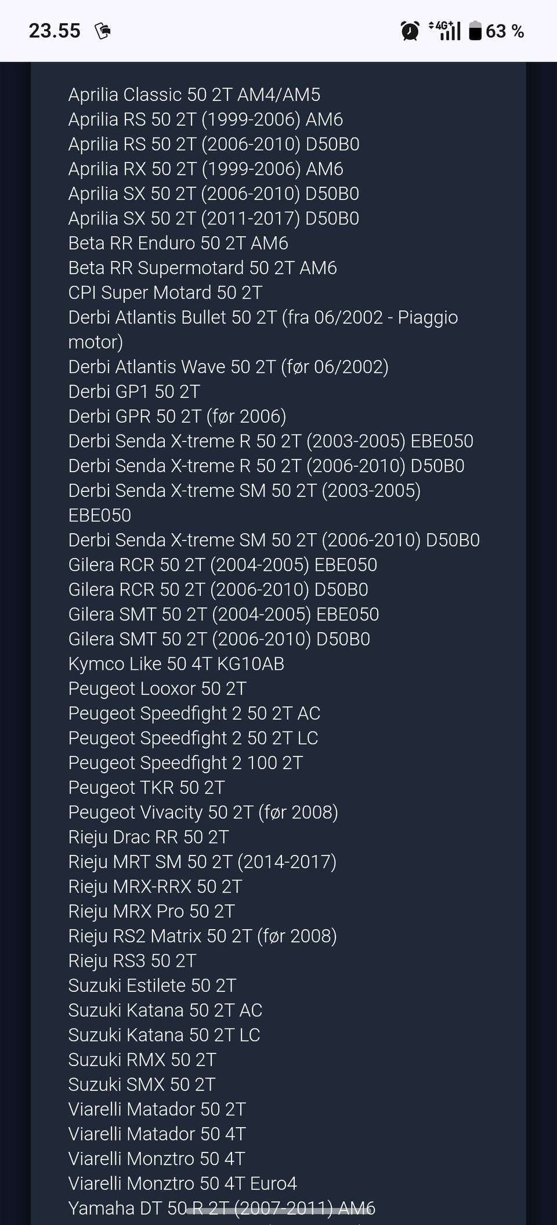Select Peugeot Speedfight 2 100 2T
Image resolution: width=557 pixels, height=1225 pixels.
[186, 763]
